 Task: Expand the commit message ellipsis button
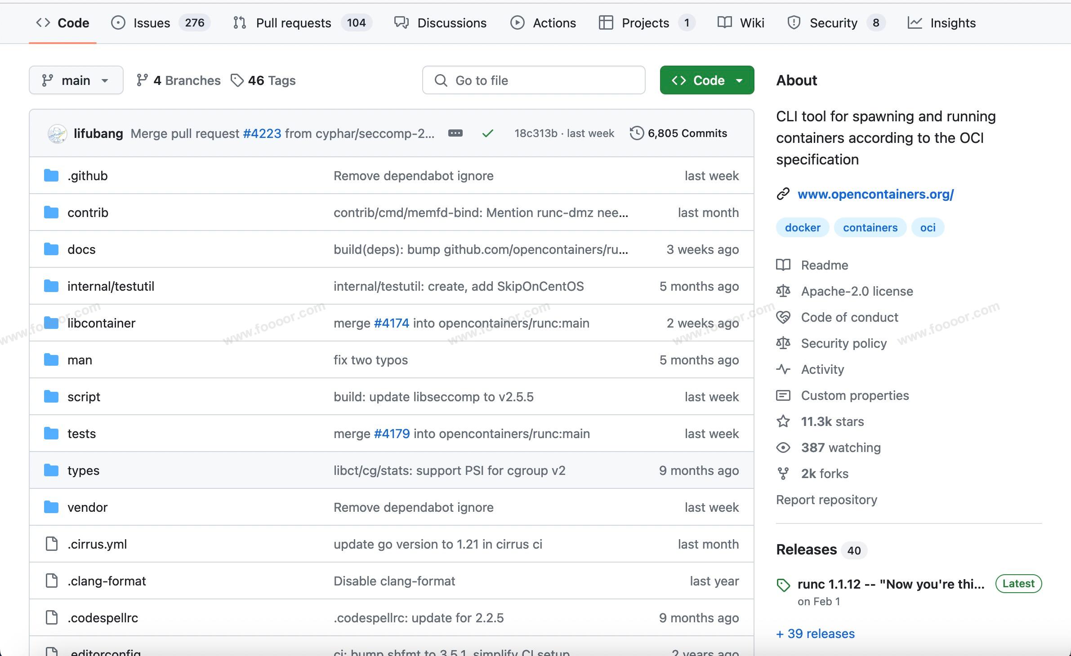click(x=455, y=133)
